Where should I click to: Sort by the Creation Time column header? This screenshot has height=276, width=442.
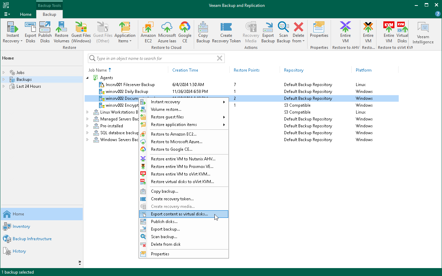185,70
